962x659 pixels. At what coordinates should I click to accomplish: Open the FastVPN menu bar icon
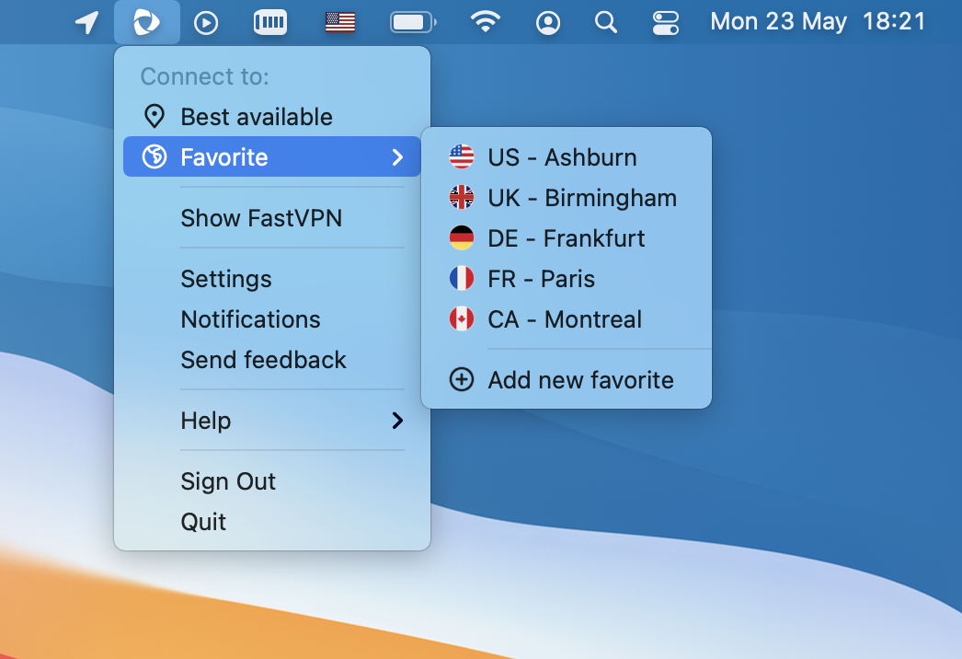click(146, 23)
